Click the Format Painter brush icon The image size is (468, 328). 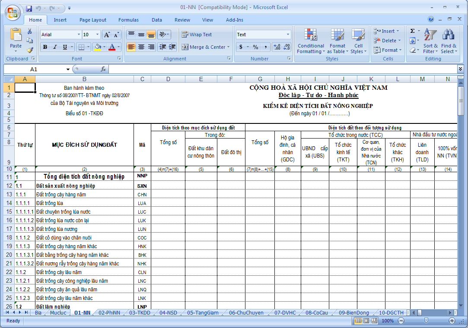30,50
